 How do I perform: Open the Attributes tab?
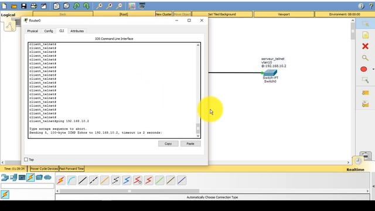pyautogui.click(x=77, y=31)
